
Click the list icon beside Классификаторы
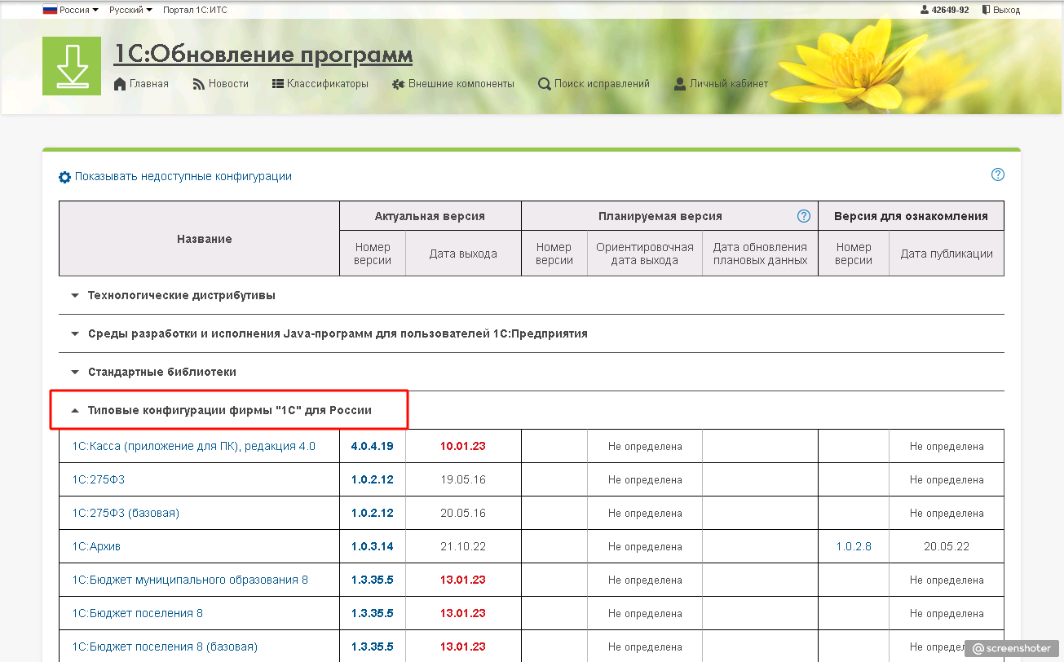(278, 84)
